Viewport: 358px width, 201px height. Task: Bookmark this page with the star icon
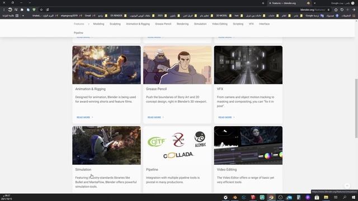pyautogui.click(x=41, y=10)
